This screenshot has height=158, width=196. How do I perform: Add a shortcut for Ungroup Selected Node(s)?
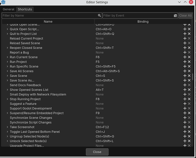(x=185, y=137)
